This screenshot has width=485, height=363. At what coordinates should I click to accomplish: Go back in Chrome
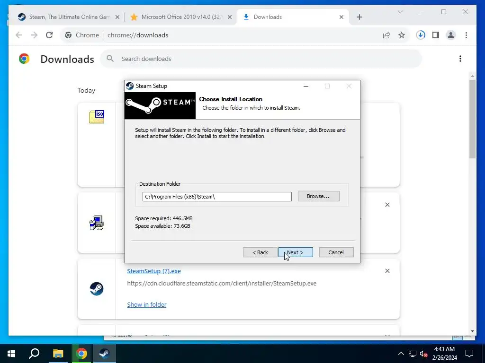pos(19,35)
